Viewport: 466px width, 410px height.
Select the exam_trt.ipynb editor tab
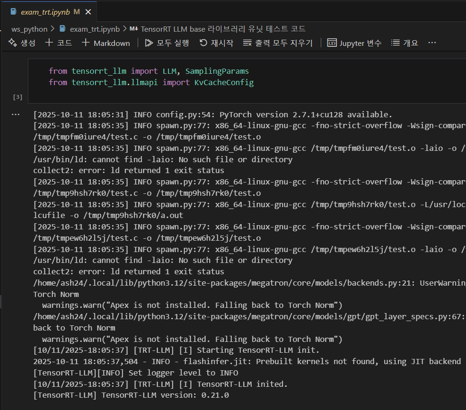[x=49, y=12]
